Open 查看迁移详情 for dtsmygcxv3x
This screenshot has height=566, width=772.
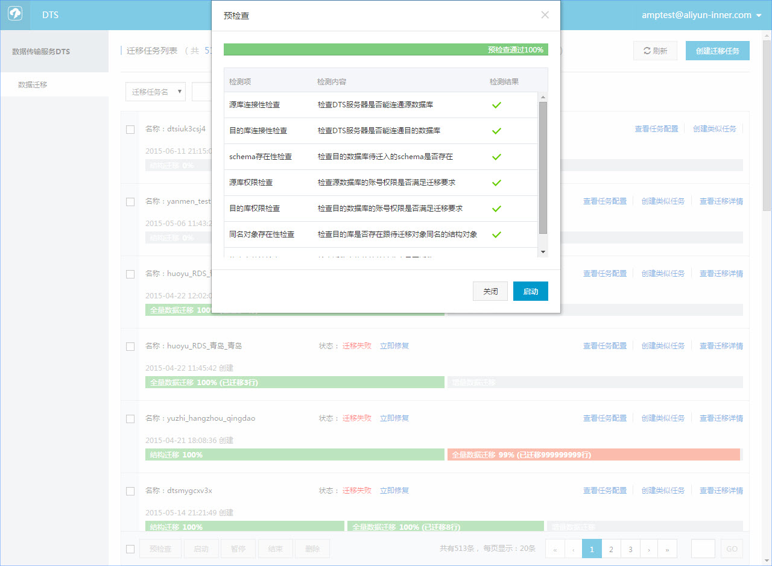[x=721, y=491]
